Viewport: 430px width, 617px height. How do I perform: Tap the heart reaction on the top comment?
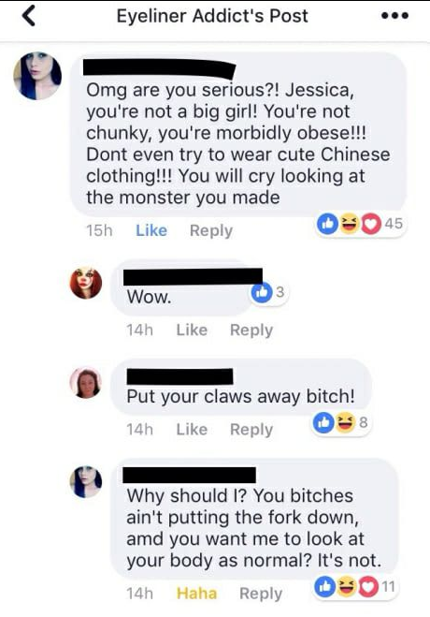pyautogui.click(x=371, y=224)
